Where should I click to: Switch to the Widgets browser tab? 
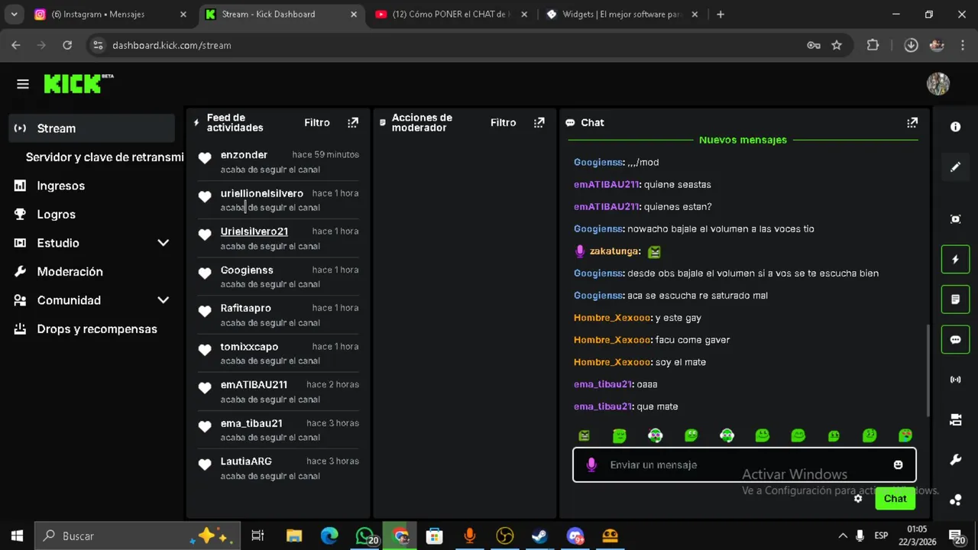pyautogui.click(x=621, y=14)
